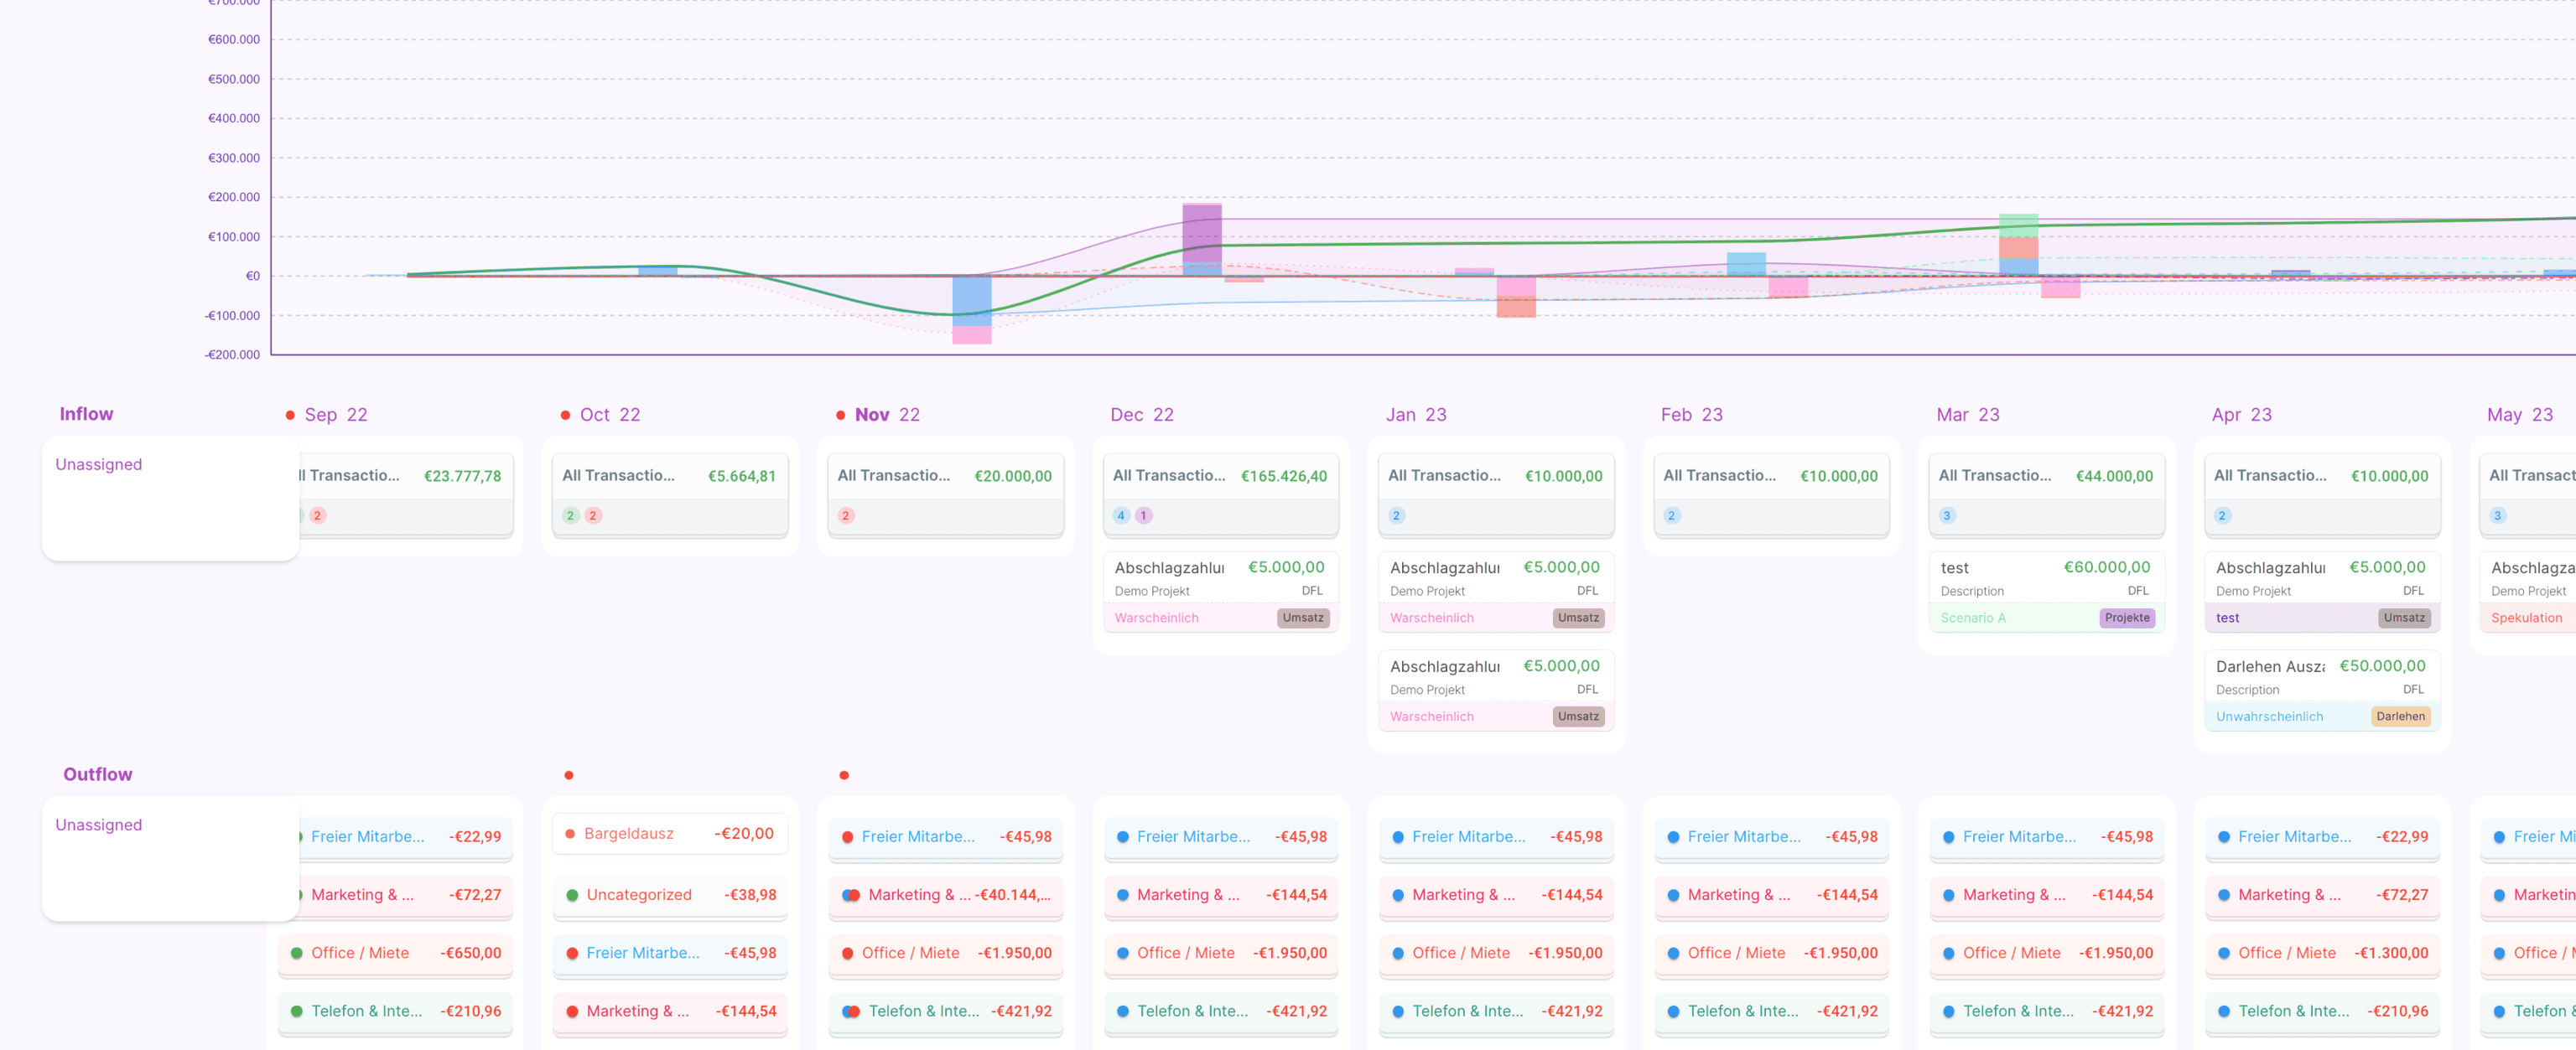Select the Feb 23 month header
The width and height of the screenshot is (2576, 1050).
click(1691, 415)
